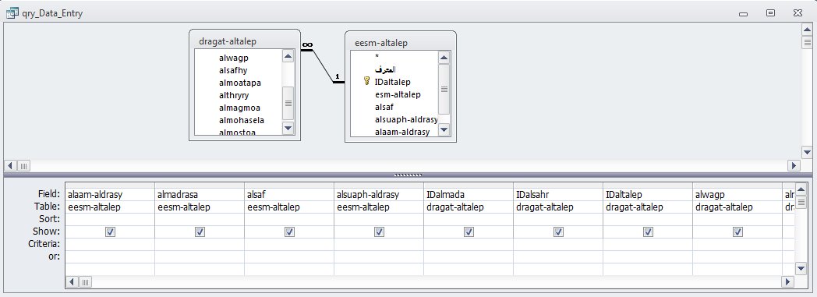Screen dimensions: 817x297
Task: Click Criteria cell under almadrasa column
Action: (x=200, y=244)
